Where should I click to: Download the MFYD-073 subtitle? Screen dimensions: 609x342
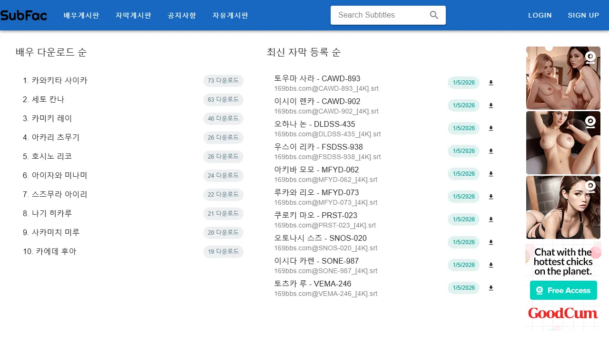(x=491, y=197)
